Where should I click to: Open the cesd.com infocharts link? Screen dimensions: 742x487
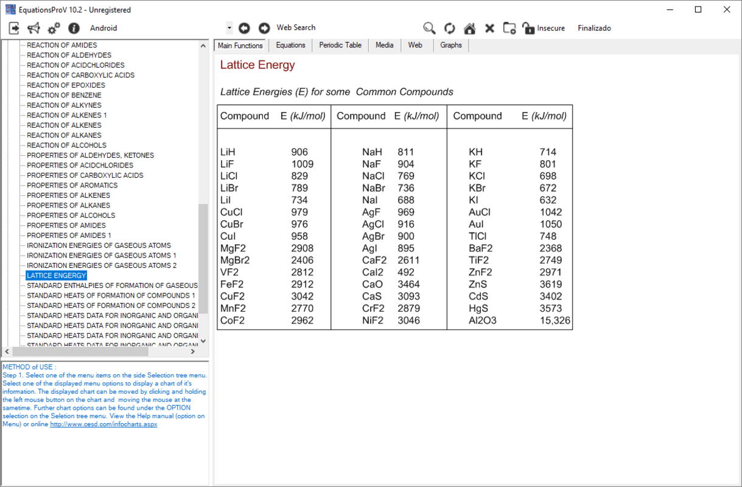[103, 424]
